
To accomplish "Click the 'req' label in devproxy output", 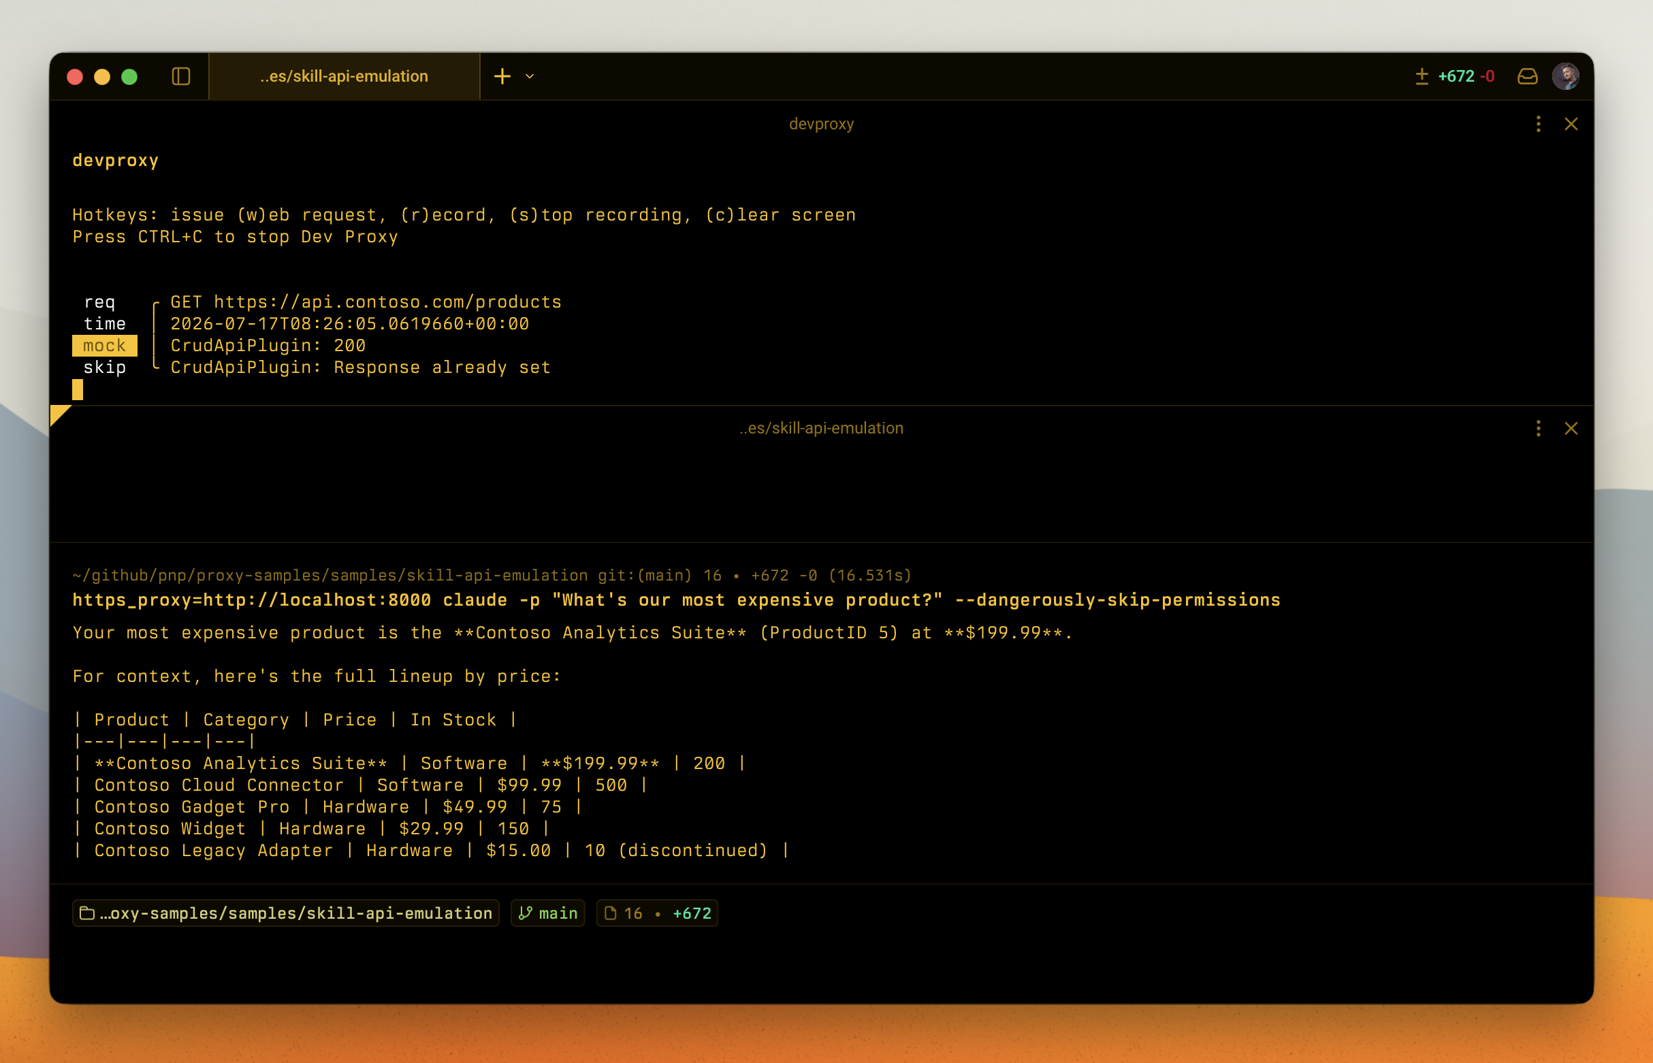I will (x=99, y=302).
